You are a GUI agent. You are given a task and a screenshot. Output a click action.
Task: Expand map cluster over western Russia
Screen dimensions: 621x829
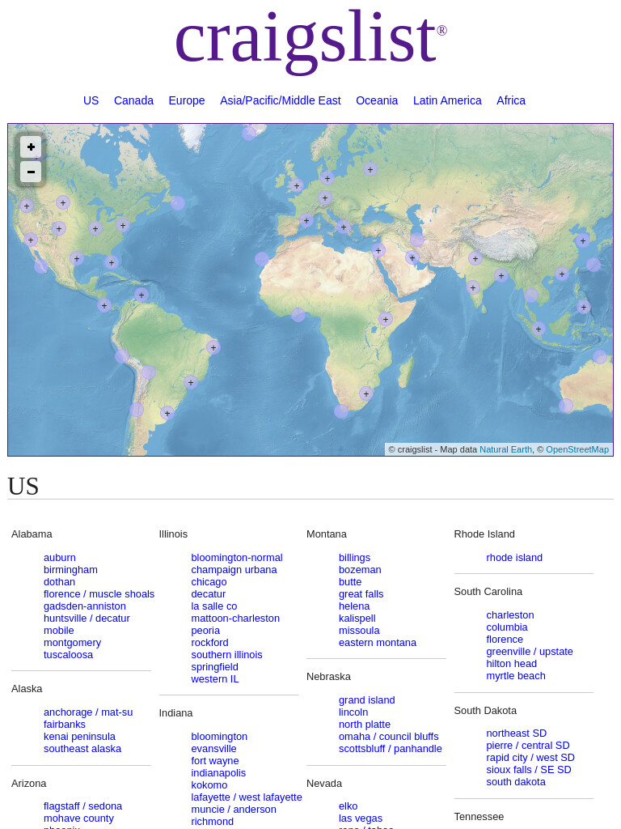(370, 169)
